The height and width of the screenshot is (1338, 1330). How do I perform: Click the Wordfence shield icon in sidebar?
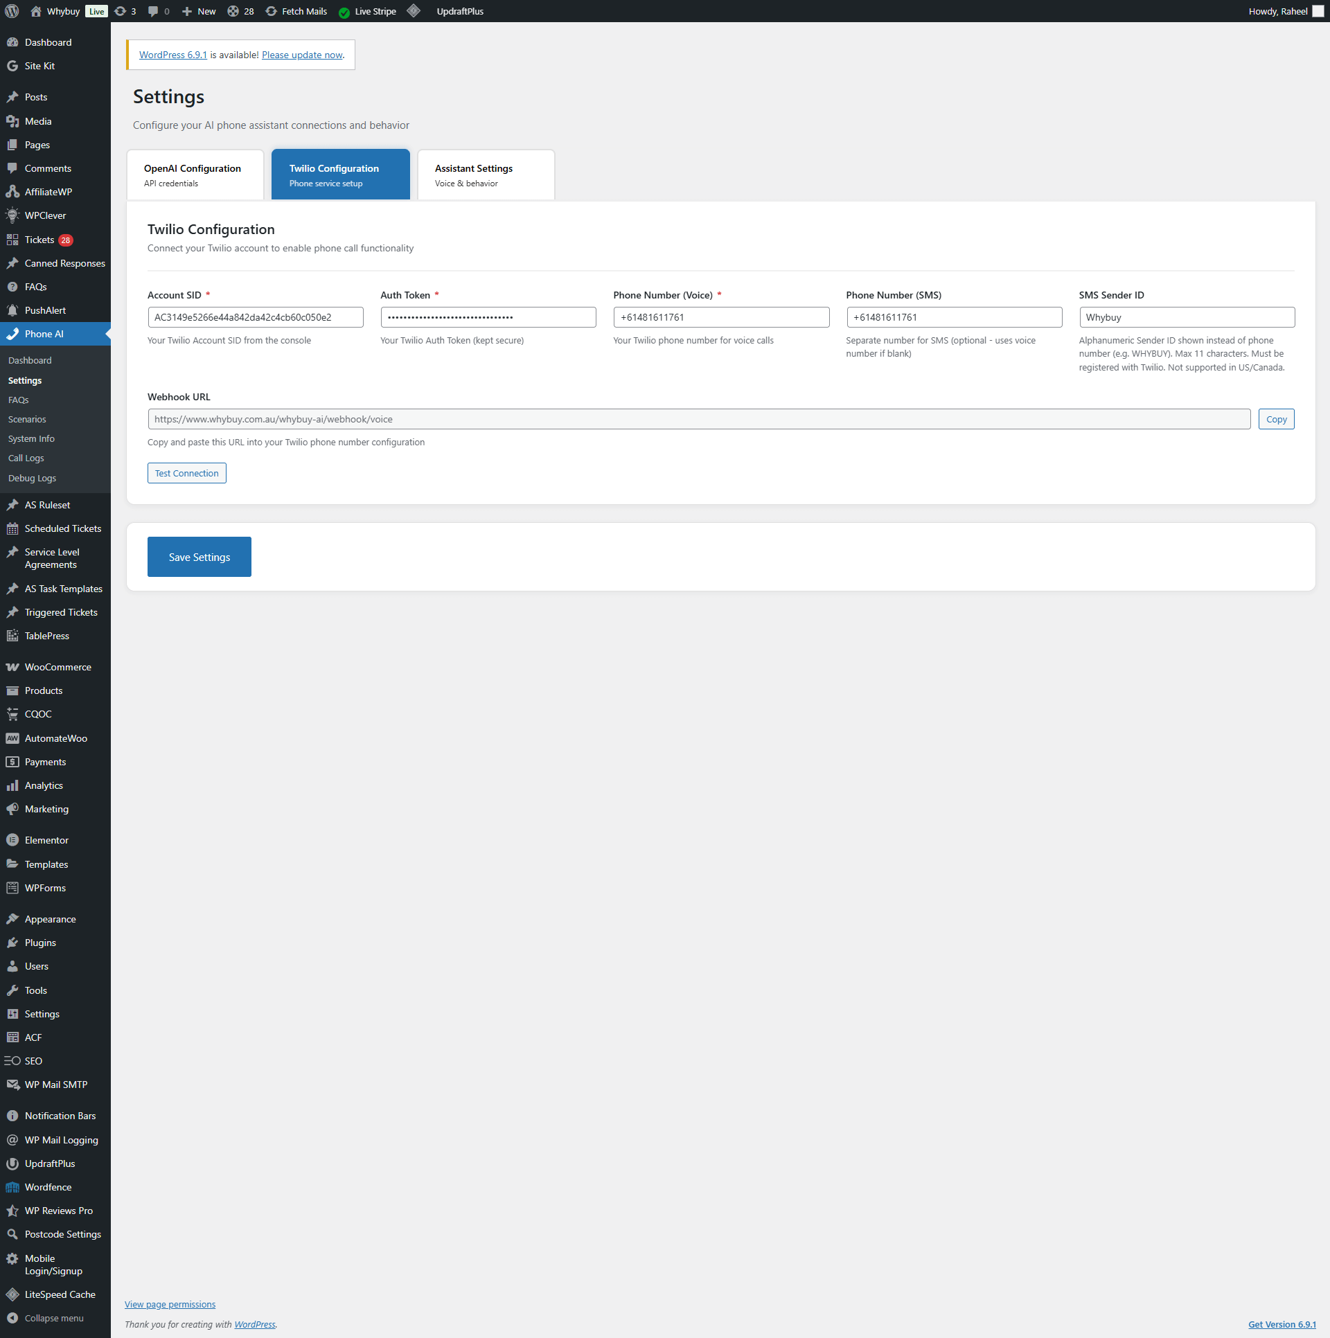pos(12,1187)
